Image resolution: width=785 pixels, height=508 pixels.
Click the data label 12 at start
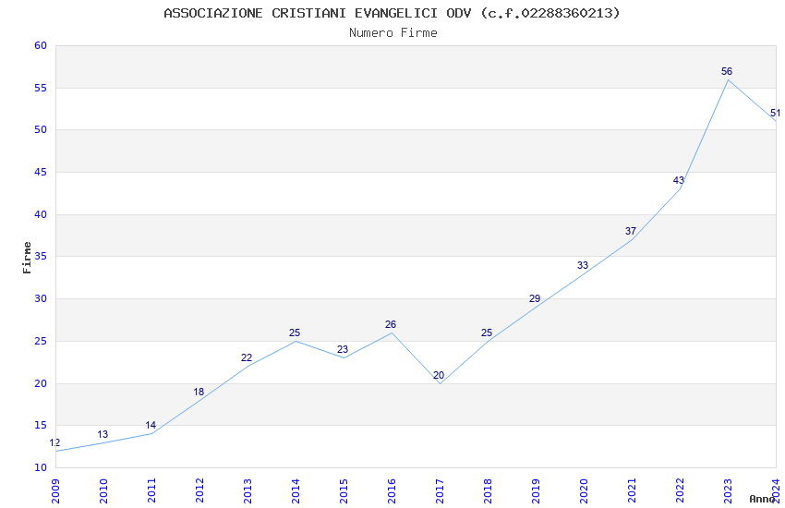click(x=54, y=443)
